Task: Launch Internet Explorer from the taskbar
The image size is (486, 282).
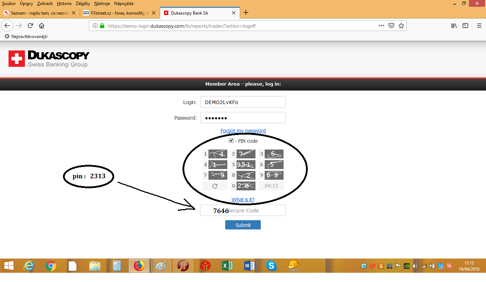Action: pos(29,266)
